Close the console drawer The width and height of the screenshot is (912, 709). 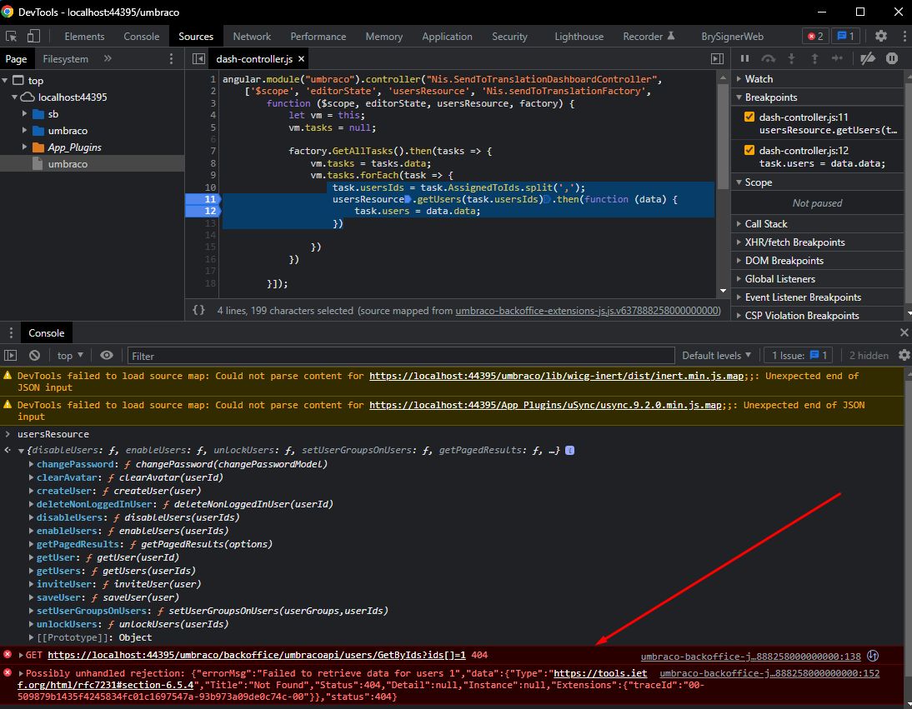coord(904,332)
